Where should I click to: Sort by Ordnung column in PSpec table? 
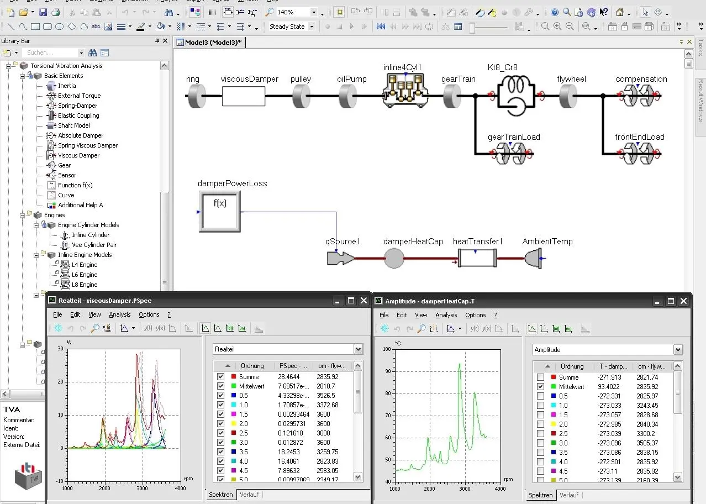[x=252, y=366]
